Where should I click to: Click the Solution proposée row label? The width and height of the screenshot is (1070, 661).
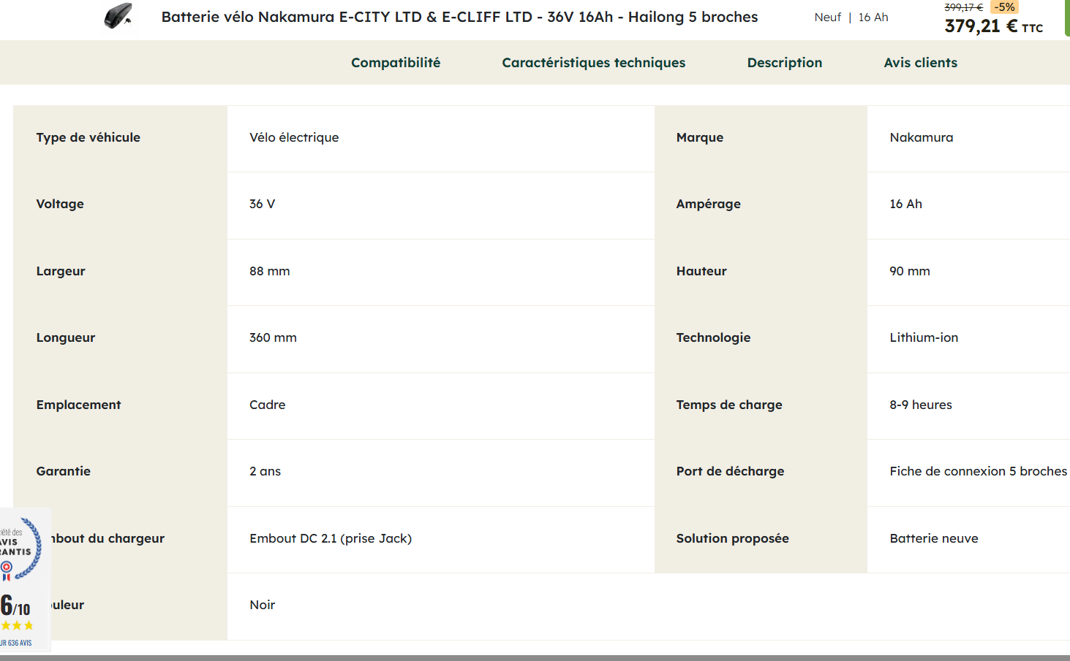click(x=733, y=538)
